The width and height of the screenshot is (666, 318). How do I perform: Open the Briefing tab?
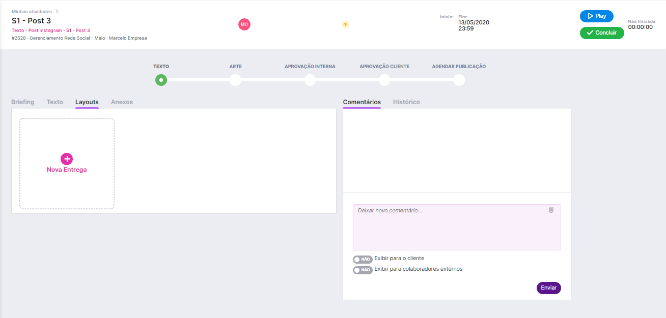(x=23, y=102)
